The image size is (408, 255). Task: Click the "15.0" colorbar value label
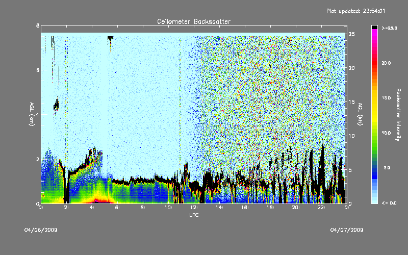(x=386, y=98)
